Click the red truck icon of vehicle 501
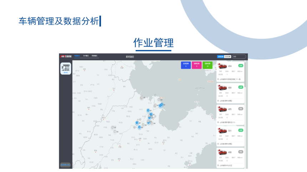This screenshot has width=307, height=172. [x=223, y=131]
